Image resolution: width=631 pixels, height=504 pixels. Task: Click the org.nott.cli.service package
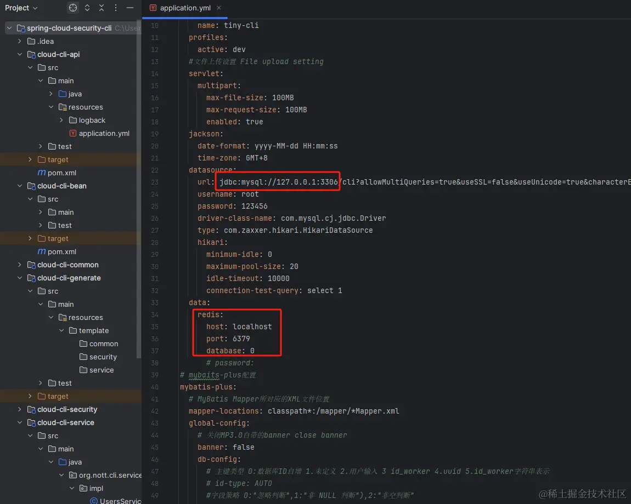[110, 475]
